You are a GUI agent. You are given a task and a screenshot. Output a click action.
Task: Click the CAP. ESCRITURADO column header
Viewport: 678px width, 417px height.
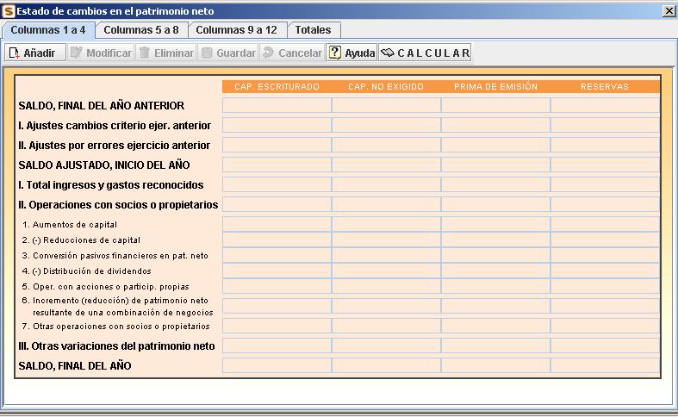277,86
